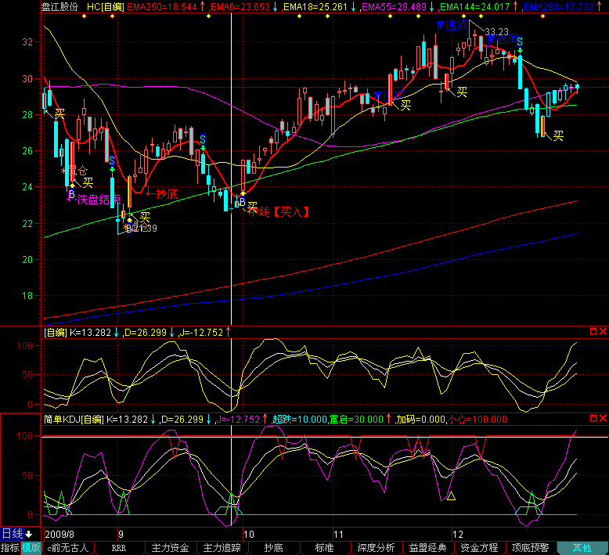This screenshot has width=609, height=555.
Task: Click the blue 逃顶 marker in November
Action: (x=389, y=96)
